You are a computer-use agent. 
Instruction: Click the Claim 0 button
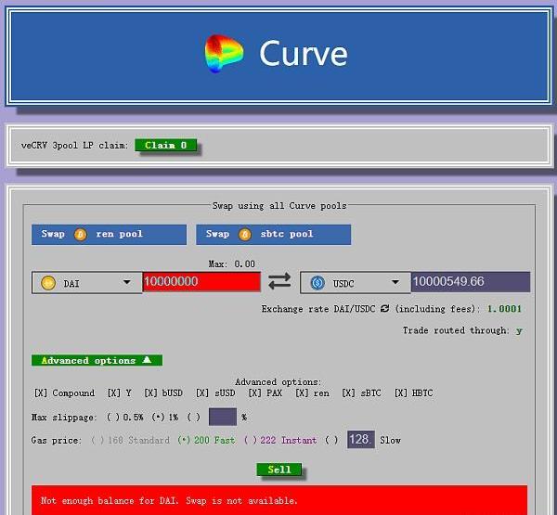166,146
